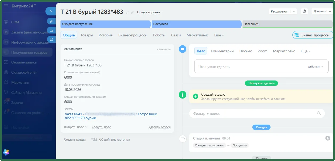Switch to the Связи tab

(x=176, y=35)
